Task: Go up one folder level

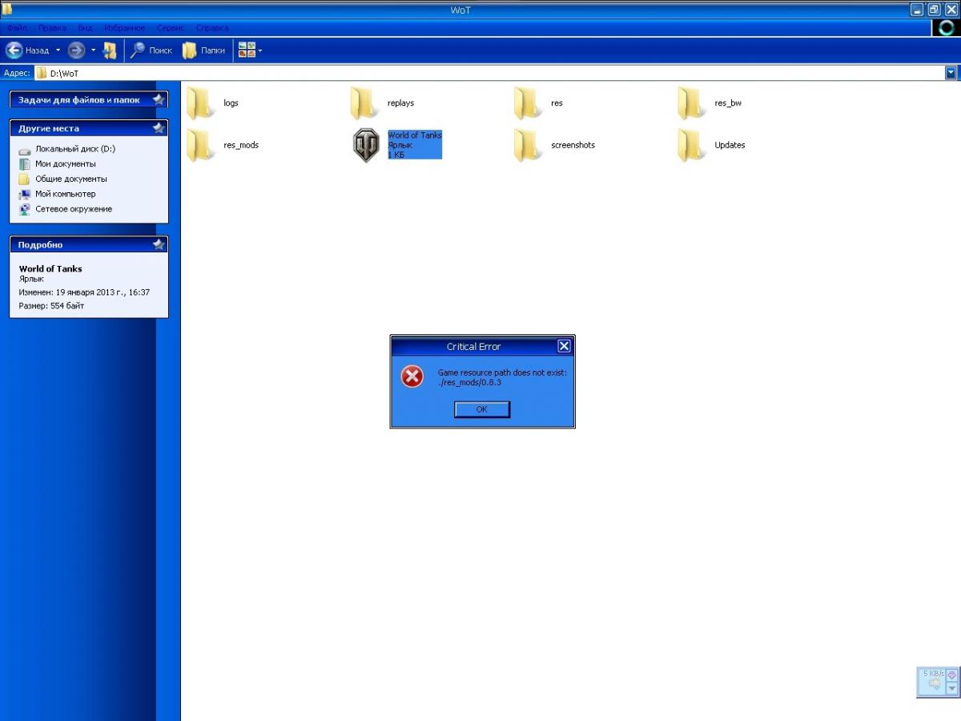Action: click(x=111, y=50)
